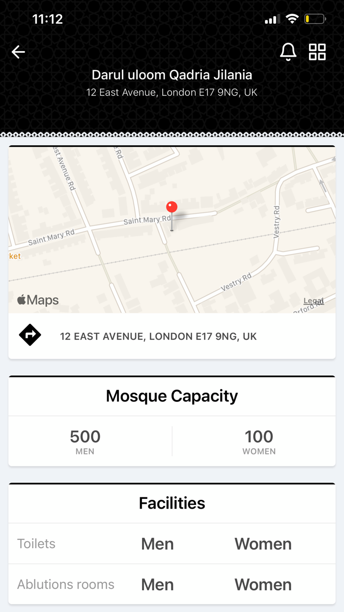
Task: Select the Mosque Capacity header
Action: pyautogui.click(x=172, y=396)
